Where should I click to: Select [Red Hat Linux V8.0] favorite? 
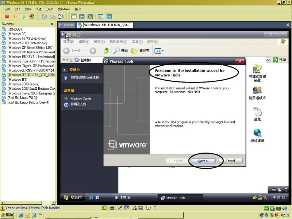(22, 98)
